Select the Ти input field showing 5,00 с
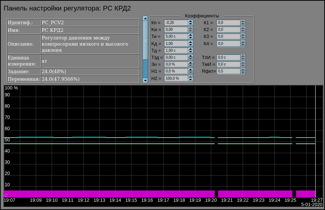325x210 pixels. pos(176,37)
